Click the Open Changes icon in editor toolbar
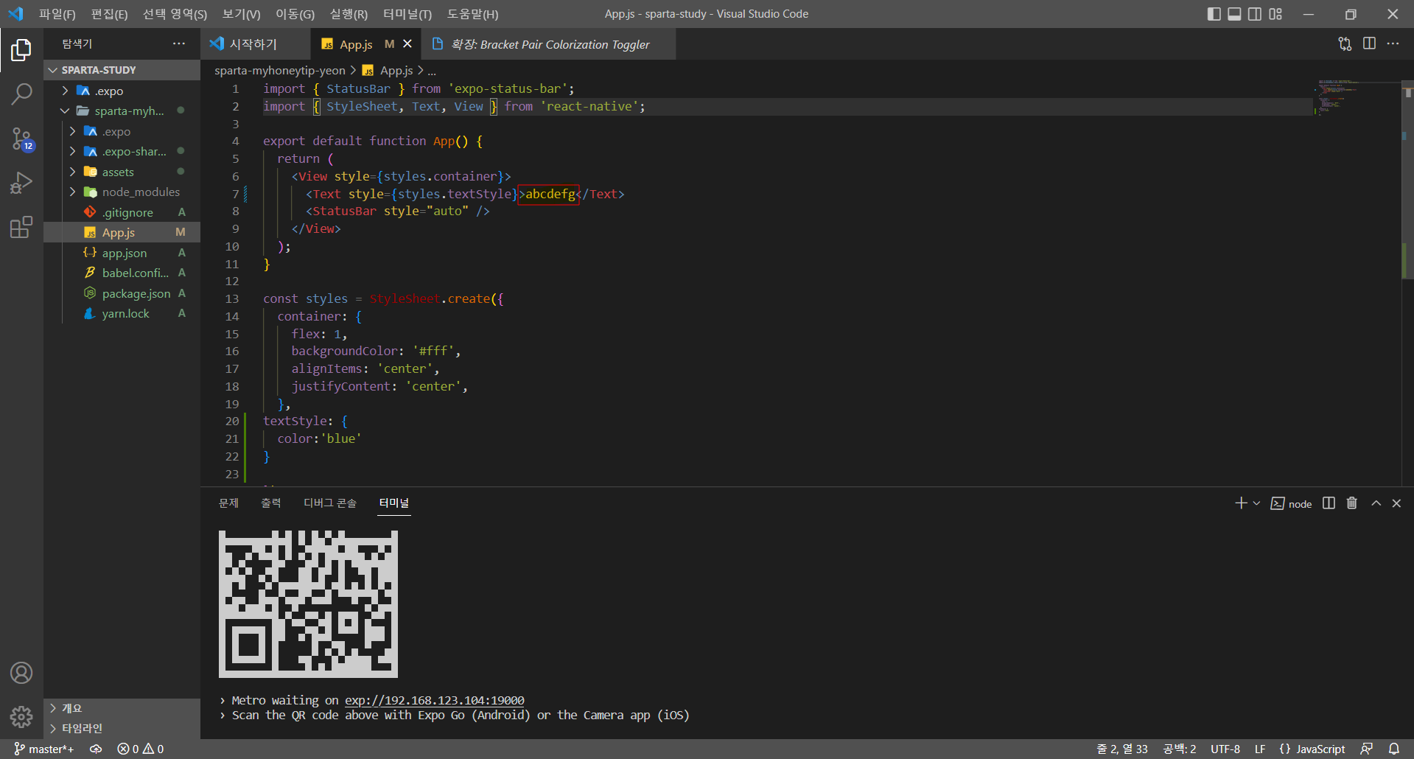 tap(1345, 44)
